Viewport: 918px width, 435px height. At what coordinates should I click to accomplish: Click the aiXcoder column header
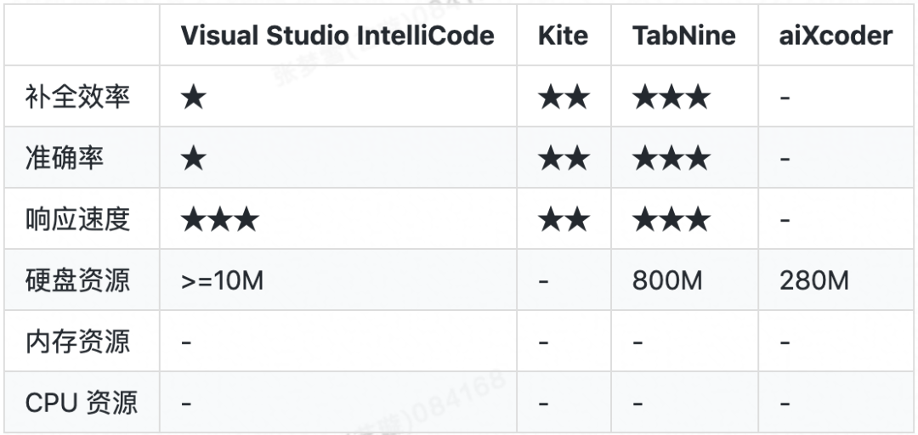click(836, 36)
